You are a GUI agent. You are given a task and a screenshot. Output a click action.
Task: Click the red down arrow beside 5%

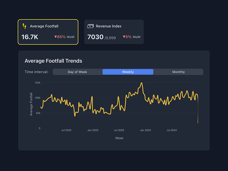[124, 37]
